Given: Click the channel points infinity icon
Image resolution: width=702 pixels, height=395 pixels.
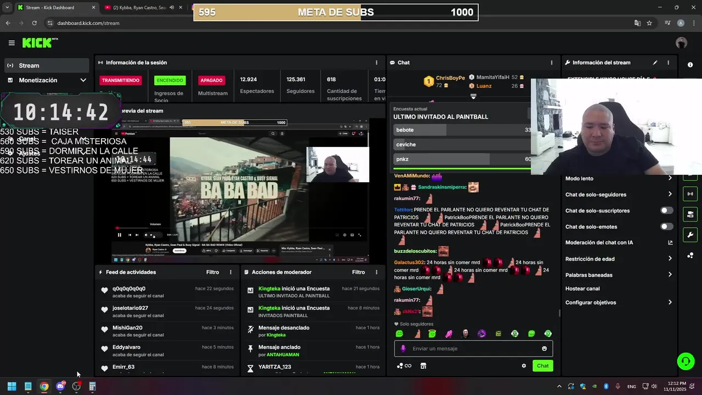Looking at the screenshot, I should click(x=404, y=366).
